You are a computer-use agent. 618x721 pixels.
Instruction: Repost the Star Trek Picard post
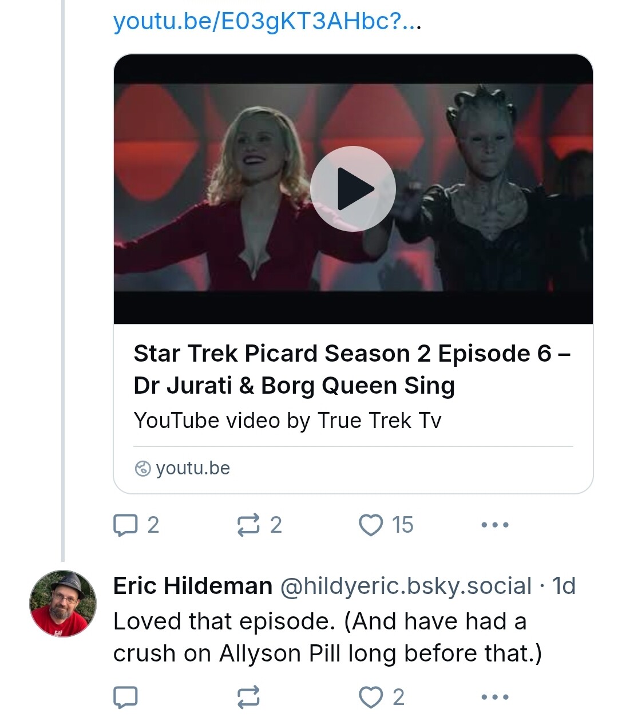coord(248,525)
